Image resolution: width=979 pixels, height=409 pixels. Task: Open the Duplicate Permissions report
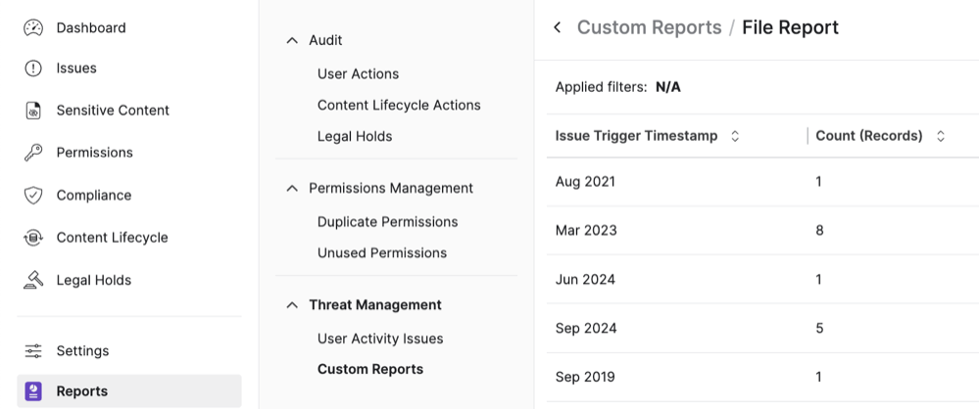[387, 222]
